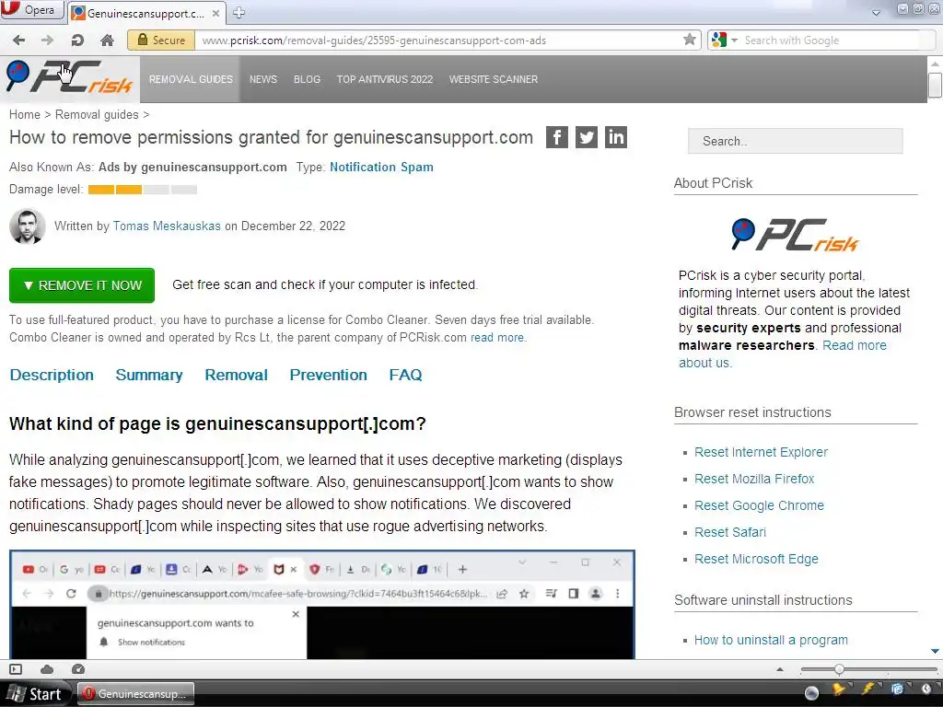Open the Notification Spam type link

click(381, 168)
